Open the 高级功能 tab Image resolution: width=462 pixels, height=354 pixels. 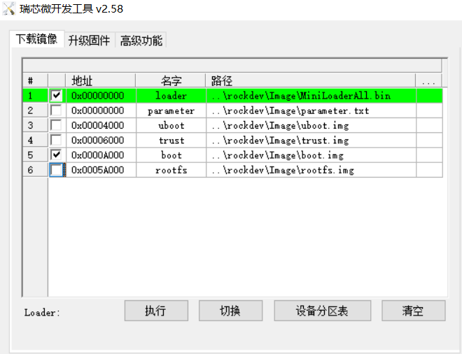point(141,41)
